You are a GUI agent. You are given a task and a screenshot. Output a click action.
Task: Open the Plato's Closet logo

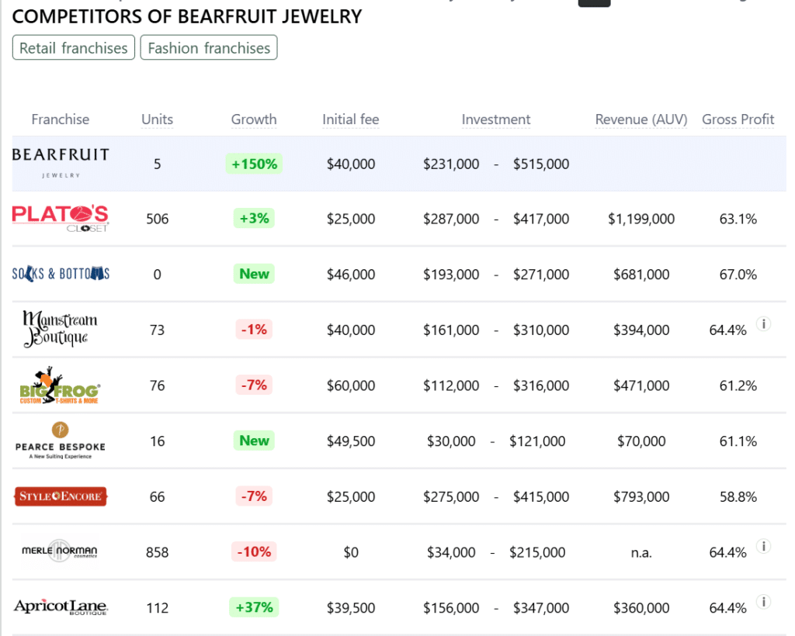pos(61,218)
